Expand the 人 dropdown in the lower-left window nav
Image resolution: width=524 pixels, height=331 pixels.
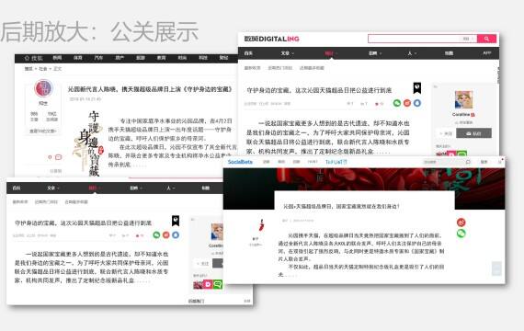tap(170, 188)
